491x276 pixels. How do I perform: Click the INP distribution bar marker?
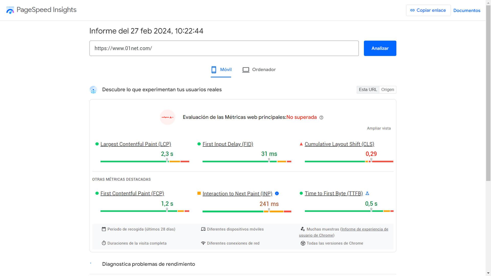click(x=269, y=210)
